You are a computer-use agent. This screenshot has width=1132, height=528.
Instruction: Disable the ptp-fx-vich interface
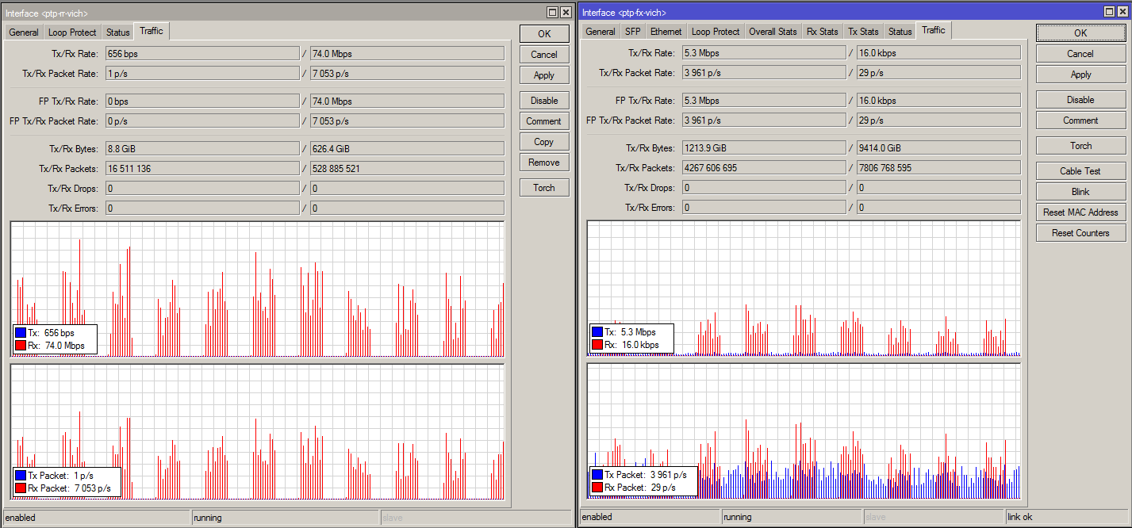click(x=1080, y=100)
